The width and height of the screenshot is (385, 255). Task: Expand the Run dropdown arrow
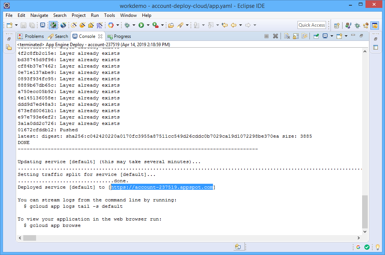(x=148, y=25)
